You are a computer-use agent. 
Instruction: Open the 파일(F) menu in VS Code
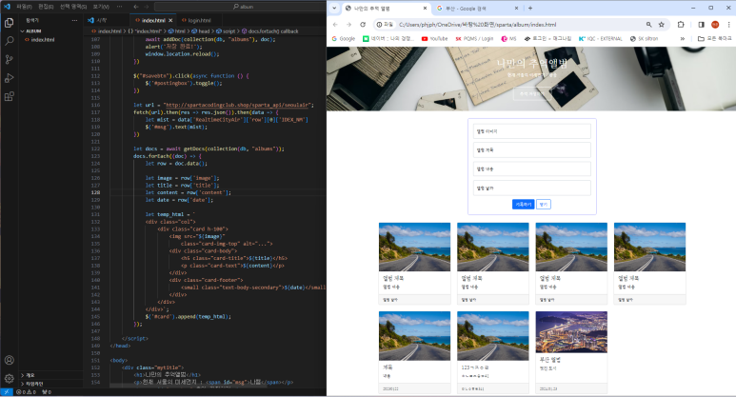tap(25, 7)
